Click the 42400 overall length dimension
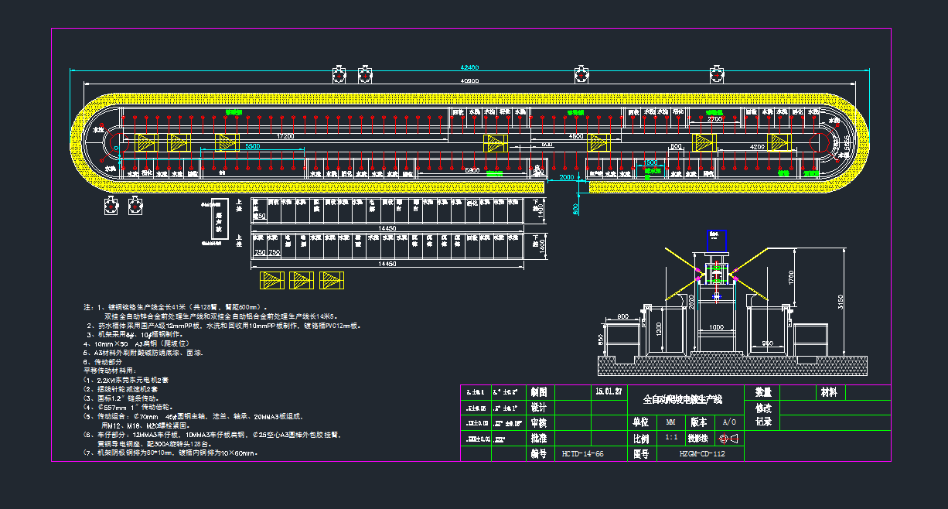This screenshot has height=509, width=948. (469, 68)
